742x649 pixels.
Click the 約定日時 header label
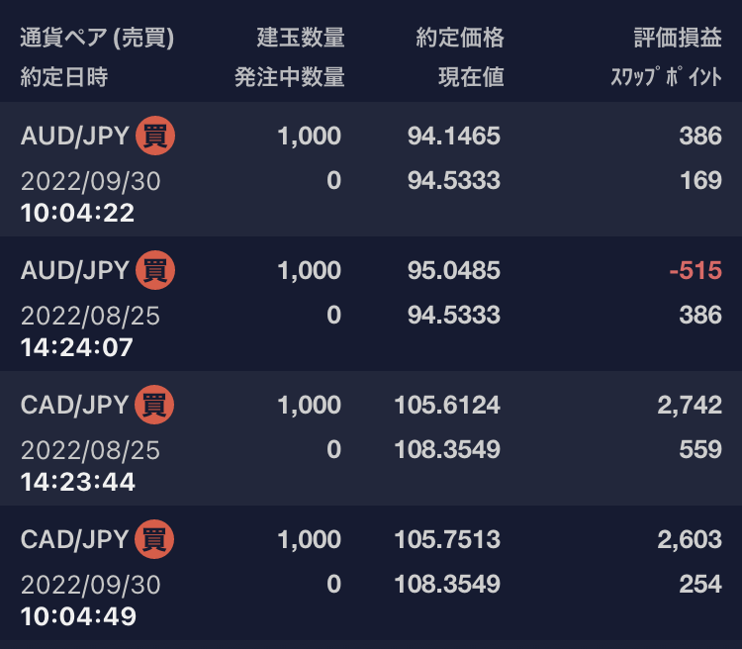64,78
